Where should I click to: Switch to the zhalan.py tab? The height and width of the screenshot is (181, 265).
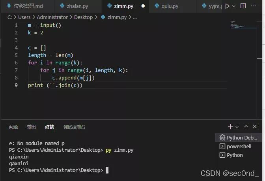click(x=77, y=6)
